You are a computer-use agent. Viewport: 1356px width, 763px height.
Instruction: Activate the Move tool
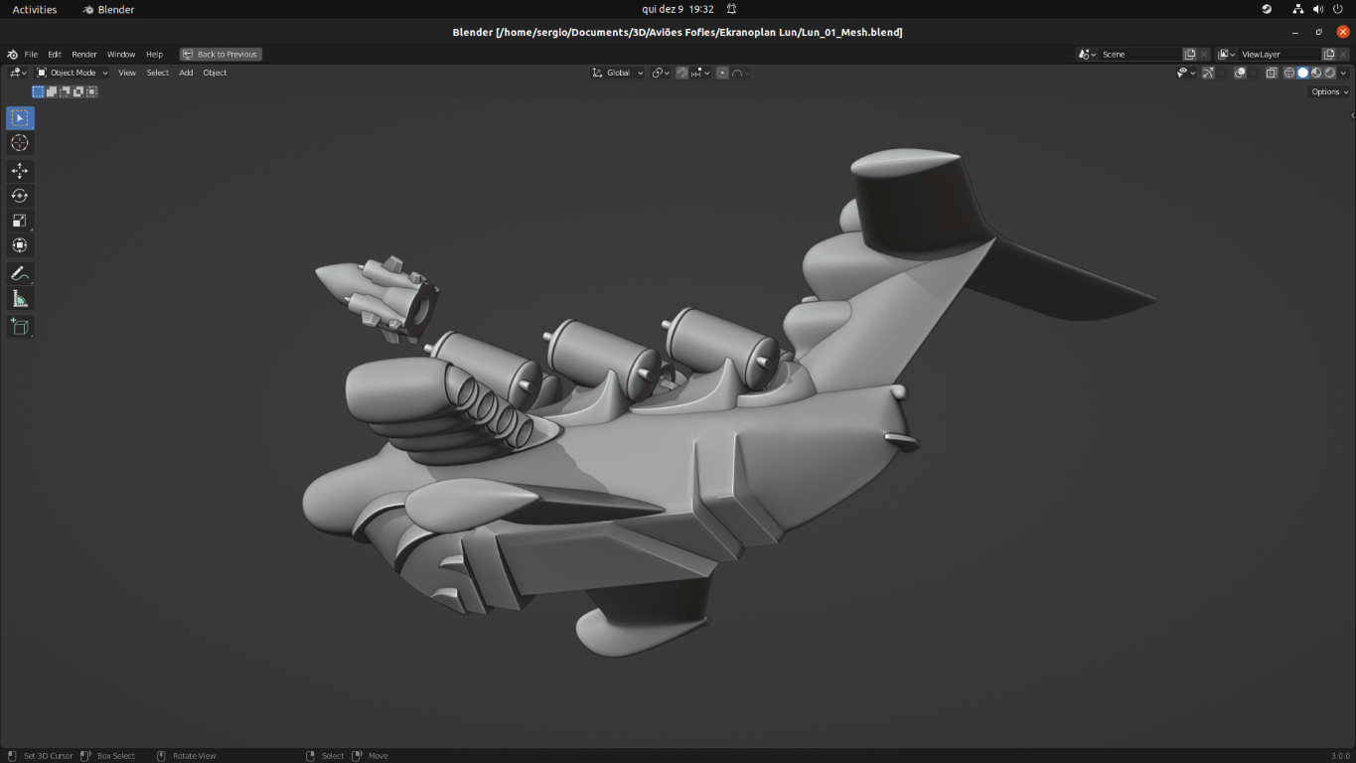[20, 171]
